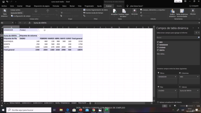Expand CIUDAD dropdown in Filas area
201x113 pixels.
tap(175, 91)
